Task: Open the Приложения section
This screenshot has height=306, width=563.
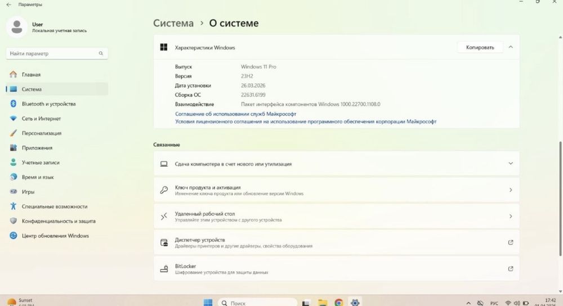Action: click(x=57, y=148)
